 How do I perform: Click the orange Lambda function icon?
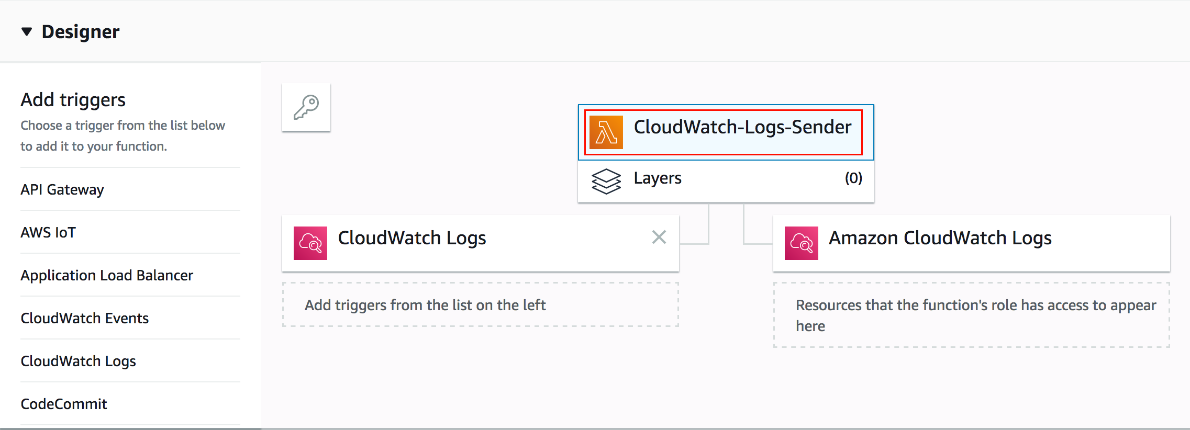coord(606,132)
